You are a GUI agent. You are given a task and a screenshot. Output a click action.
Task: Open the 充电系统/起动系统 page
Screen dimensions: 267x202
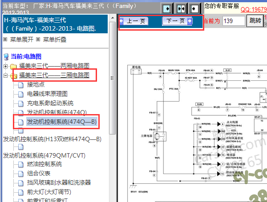[50, 103]
